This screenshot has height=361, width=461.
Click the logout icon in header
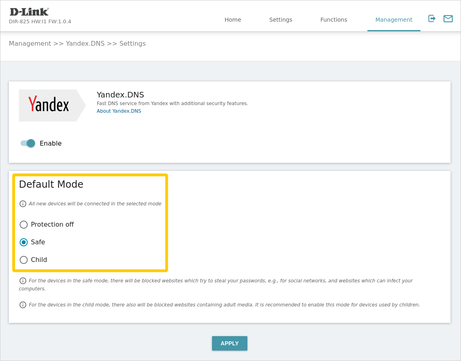point(432,18)
